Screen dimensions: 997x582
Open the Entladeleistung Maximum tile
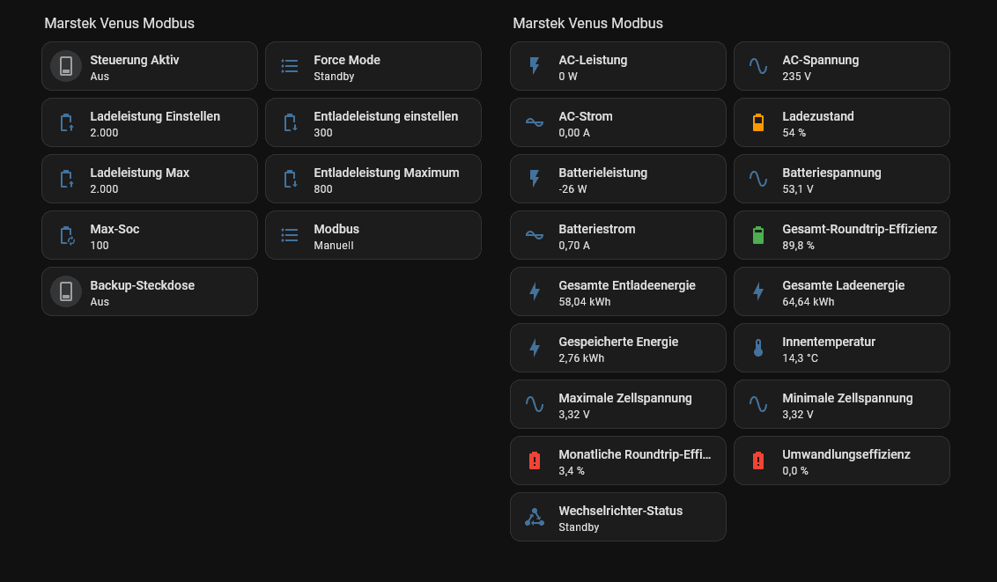[373, 179]
